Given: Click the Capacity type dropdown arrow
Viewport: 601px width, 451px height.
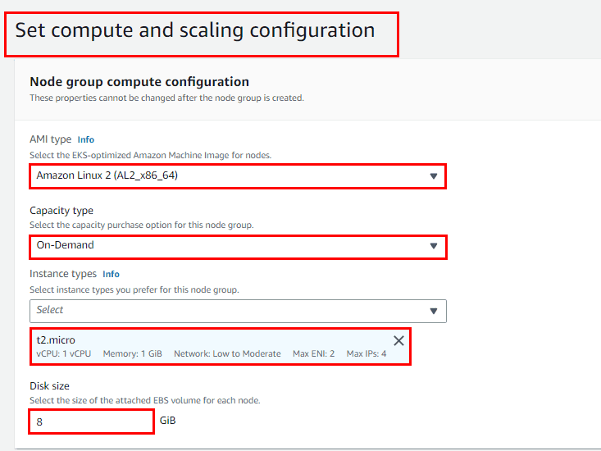Looking at the screenshot, I should coord(433,246).
